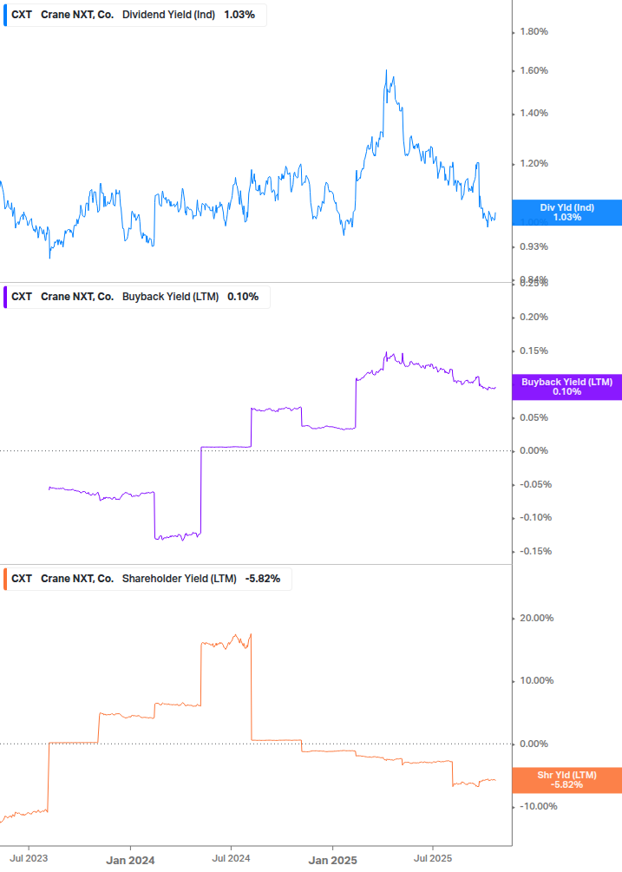This screenshot has height=872, width=622.
Task: Click the Jul 2024 label on time axis
Action: coord(231,860)
